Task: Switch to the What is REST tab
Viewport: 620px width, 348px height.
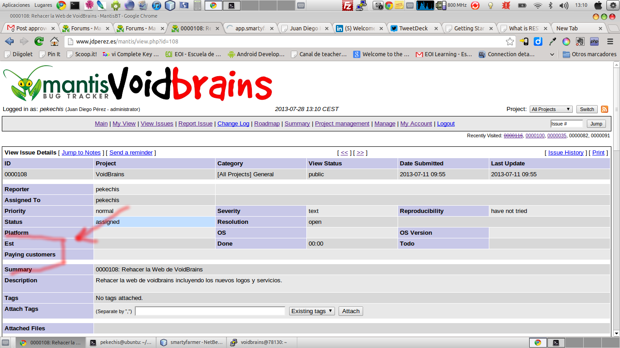Action: (523, 28)
